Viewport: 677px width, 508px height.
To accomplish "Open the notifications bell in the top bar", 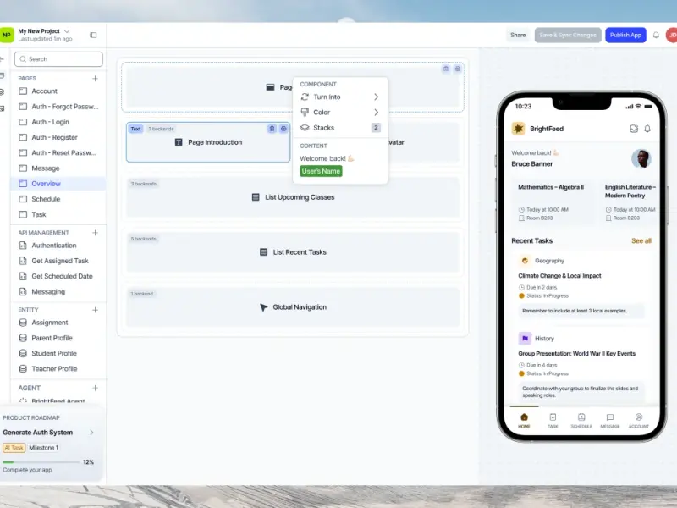I will coord(656,36).
